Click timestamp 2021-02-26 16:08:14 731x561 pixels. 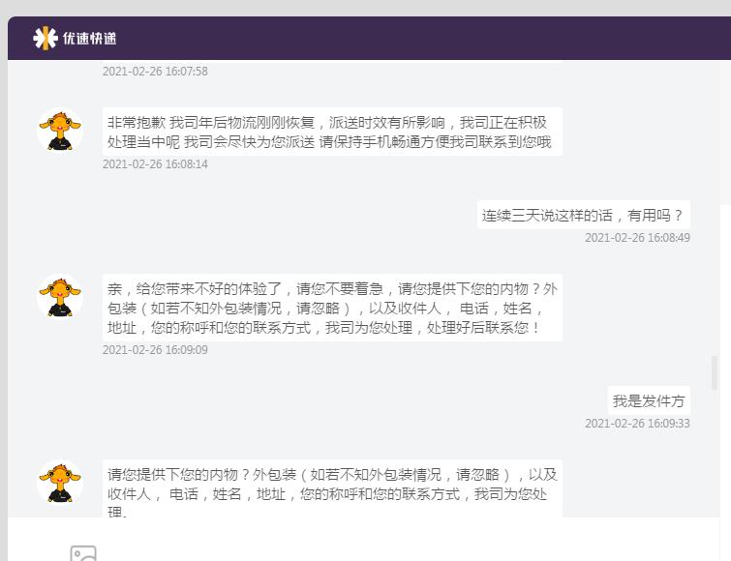click(x=155, y=163)
